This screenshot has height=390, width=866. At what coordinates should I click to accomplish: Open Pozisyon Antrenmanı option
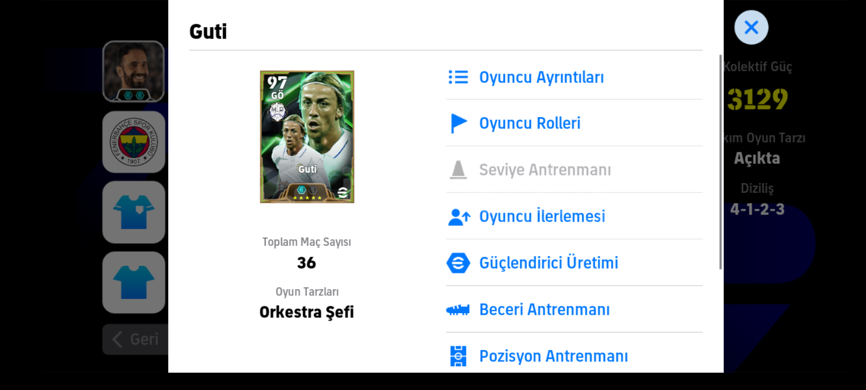coord(574,355)
